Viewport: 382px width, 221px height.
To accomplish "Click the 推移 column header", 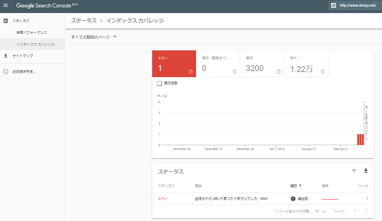I will point(325,186).
